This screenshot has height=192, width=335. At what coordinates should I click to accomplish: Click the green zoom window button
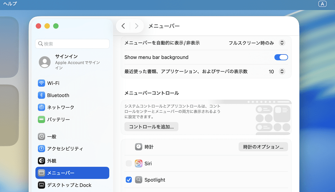(x=56, y=26)
